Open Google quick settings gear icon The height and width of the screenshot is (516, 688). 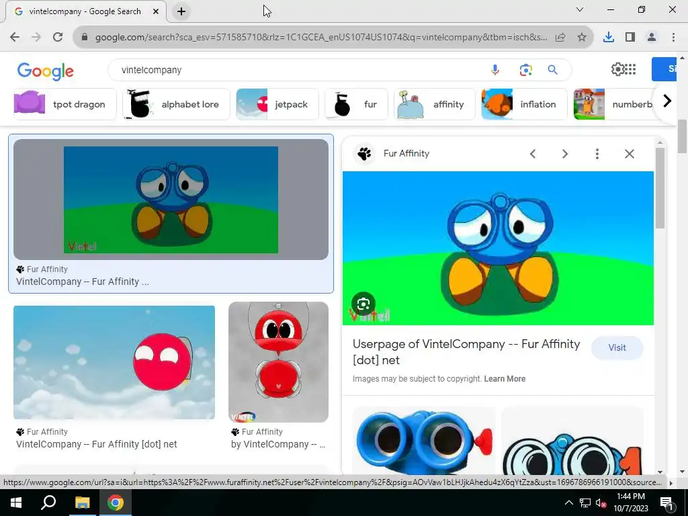pos(617,69)
